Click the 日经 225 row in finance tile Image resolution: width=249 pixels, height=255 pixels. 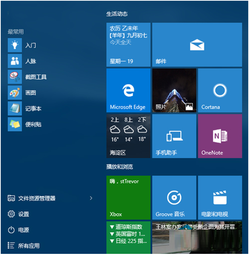click(x=128, y=241)
